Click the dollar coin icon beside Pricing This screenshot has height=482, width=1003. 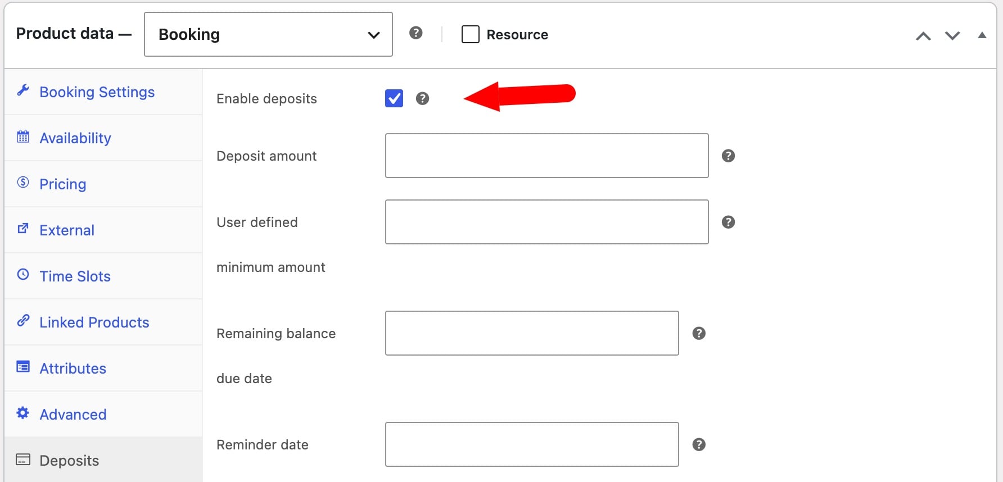(x=23, y=182)
